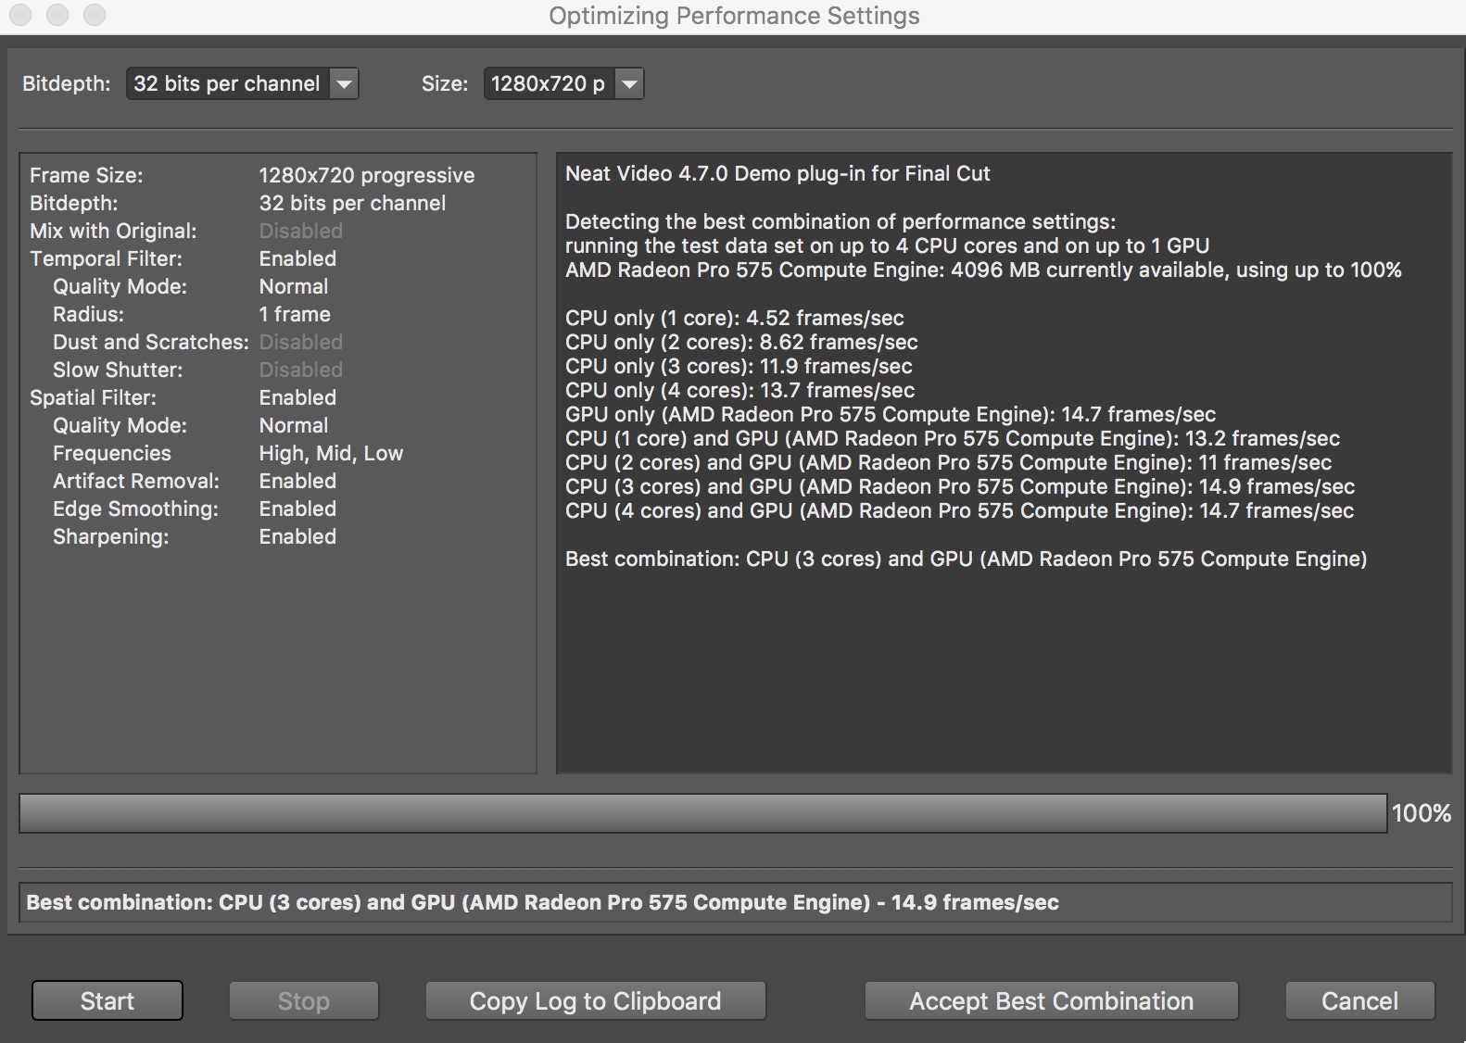Click the Spatial Filter 'Quality Mode:' label
This screenshot has width=1466, height=1043.
[120, 425]
